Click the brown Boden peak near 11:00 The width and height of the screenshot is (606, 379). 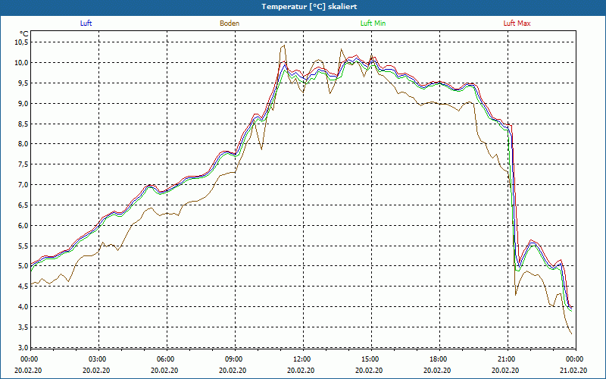[x=284, y=45]
